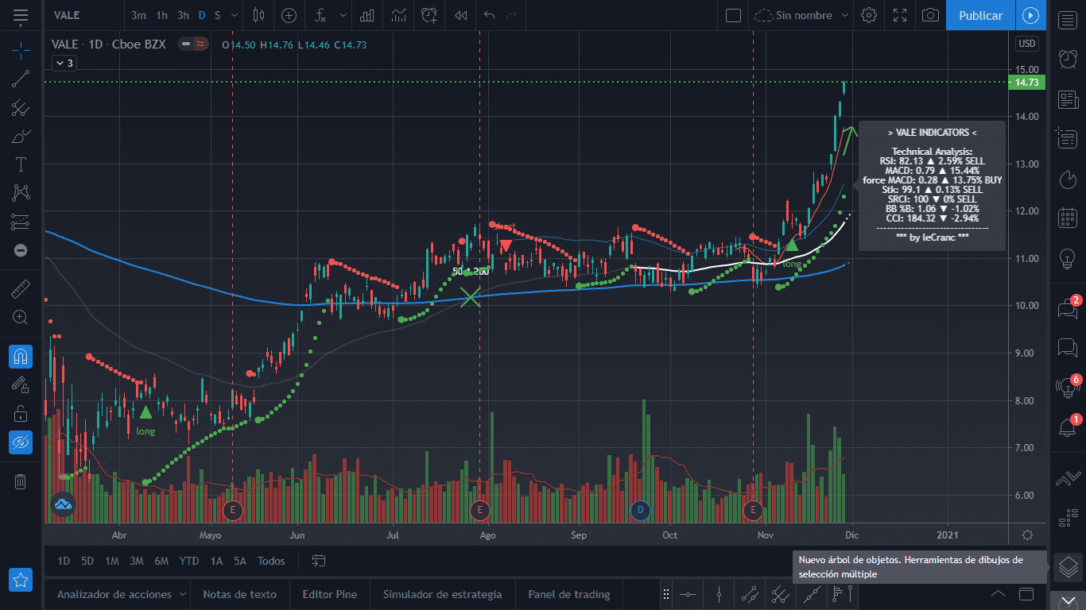Click the Publicar button
The width and height of the screenshot is (1086, 610).
(980, 15)
